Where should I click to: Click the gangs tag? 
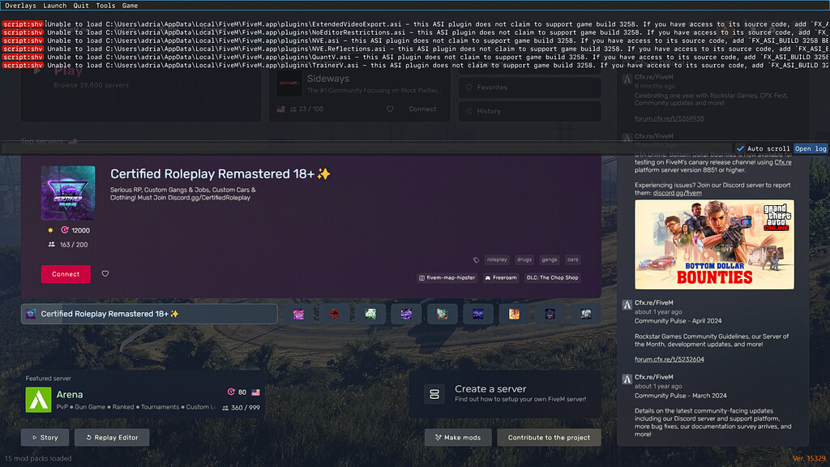(x=549, y=259)
